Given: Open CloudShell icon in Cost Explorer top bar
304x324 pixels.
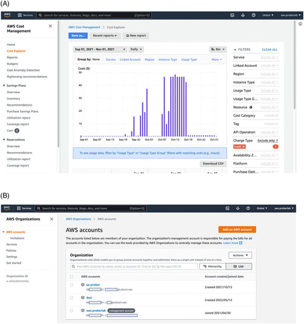Looking at the screenshot, I should (232, 15).
